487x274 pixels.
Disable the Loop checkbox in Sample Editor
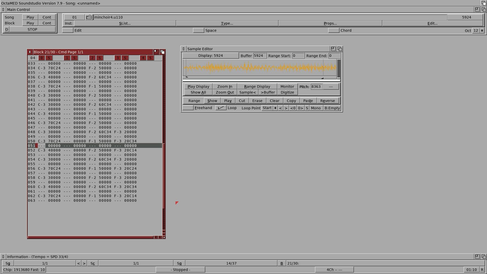tap(221, 108)
